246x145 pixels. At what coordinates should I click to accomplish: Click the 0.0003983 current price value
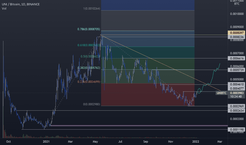237,93
